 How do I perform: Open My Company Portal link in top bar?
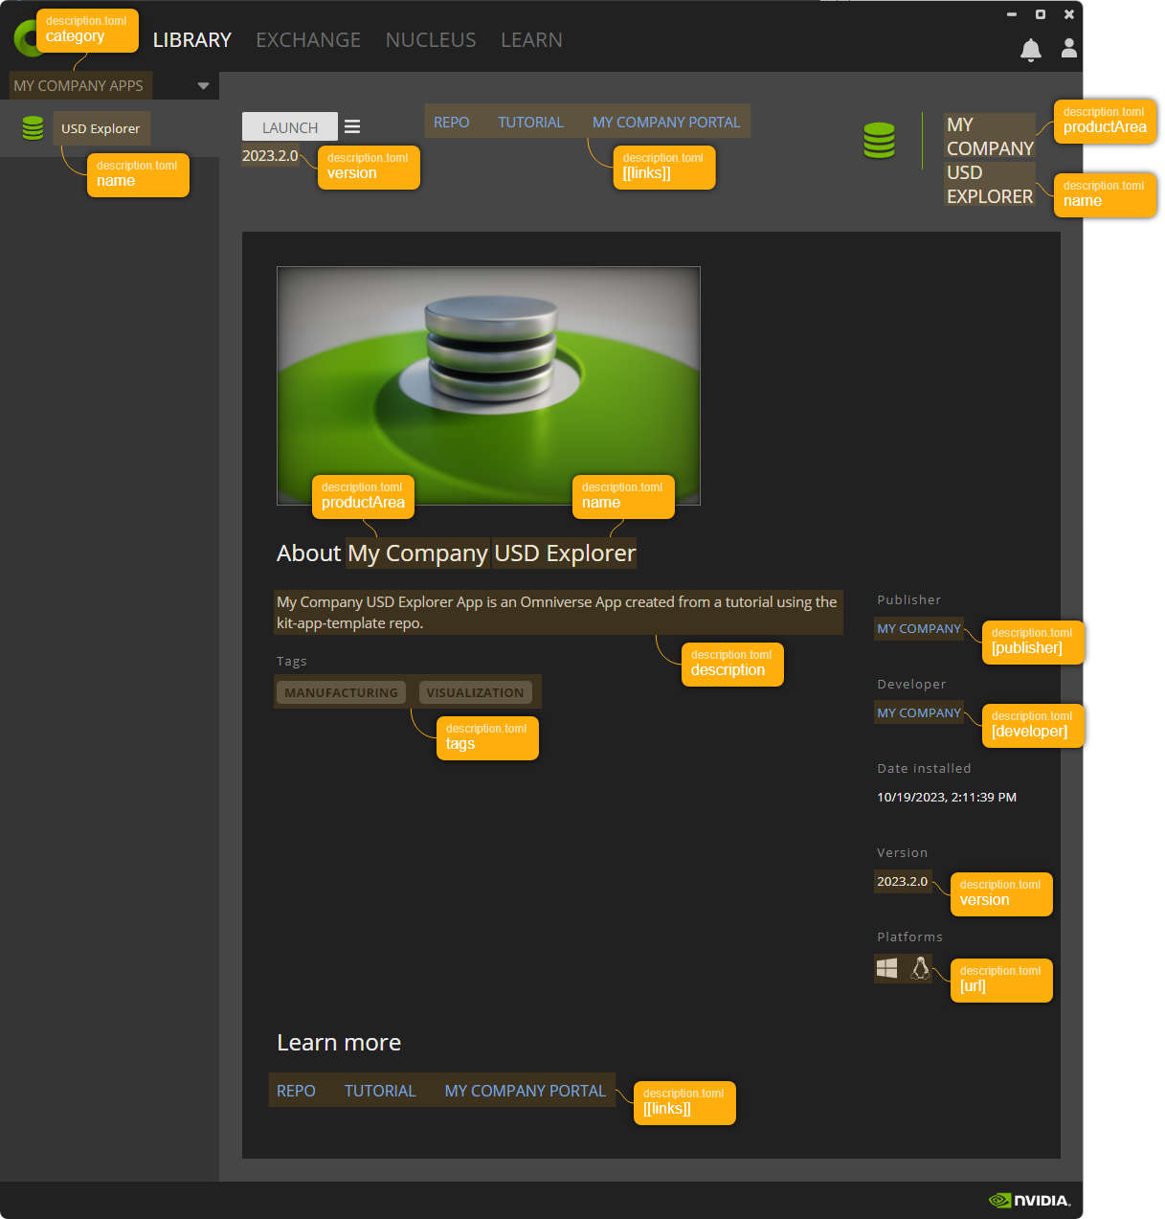(666, 123)
